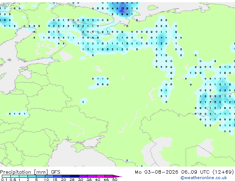Click the '35' legend scale label
Viewport: 235px width, 181px height.
click(x=89, y=180)
